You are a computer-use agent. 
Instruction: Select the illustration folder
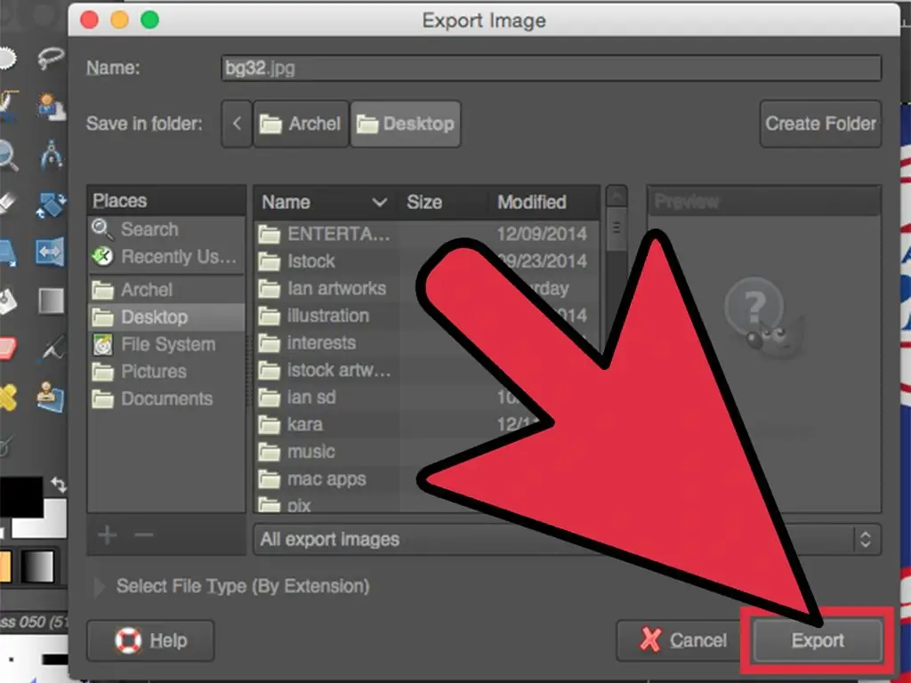(x=426, y=316)
